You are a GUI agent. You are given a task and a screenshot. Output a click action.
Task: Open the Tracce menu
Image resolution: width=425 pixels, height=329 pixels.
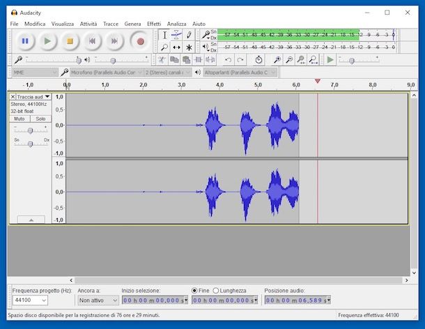[x=111, y=24]
